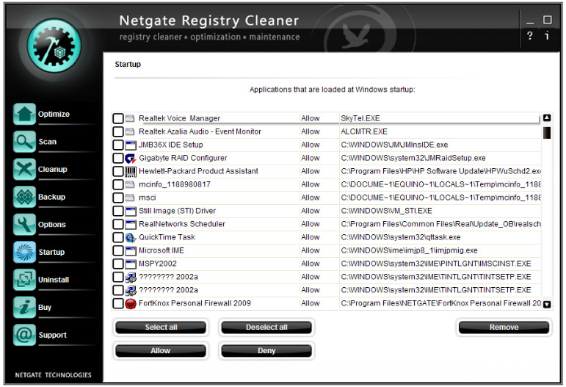Click the Select all button
This screenshot has width=566, height=387.
point(161,328)
